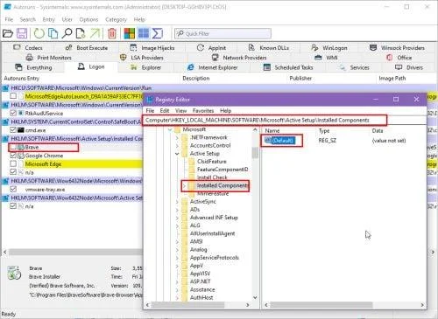Open the Autoruns Category menu
The height and width of the screenshot is (319, 438).
point(116,19)
